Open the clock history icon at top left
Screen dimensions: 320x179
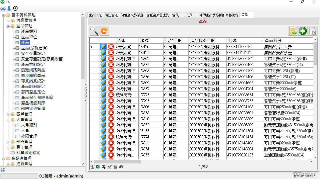(15, 8)
